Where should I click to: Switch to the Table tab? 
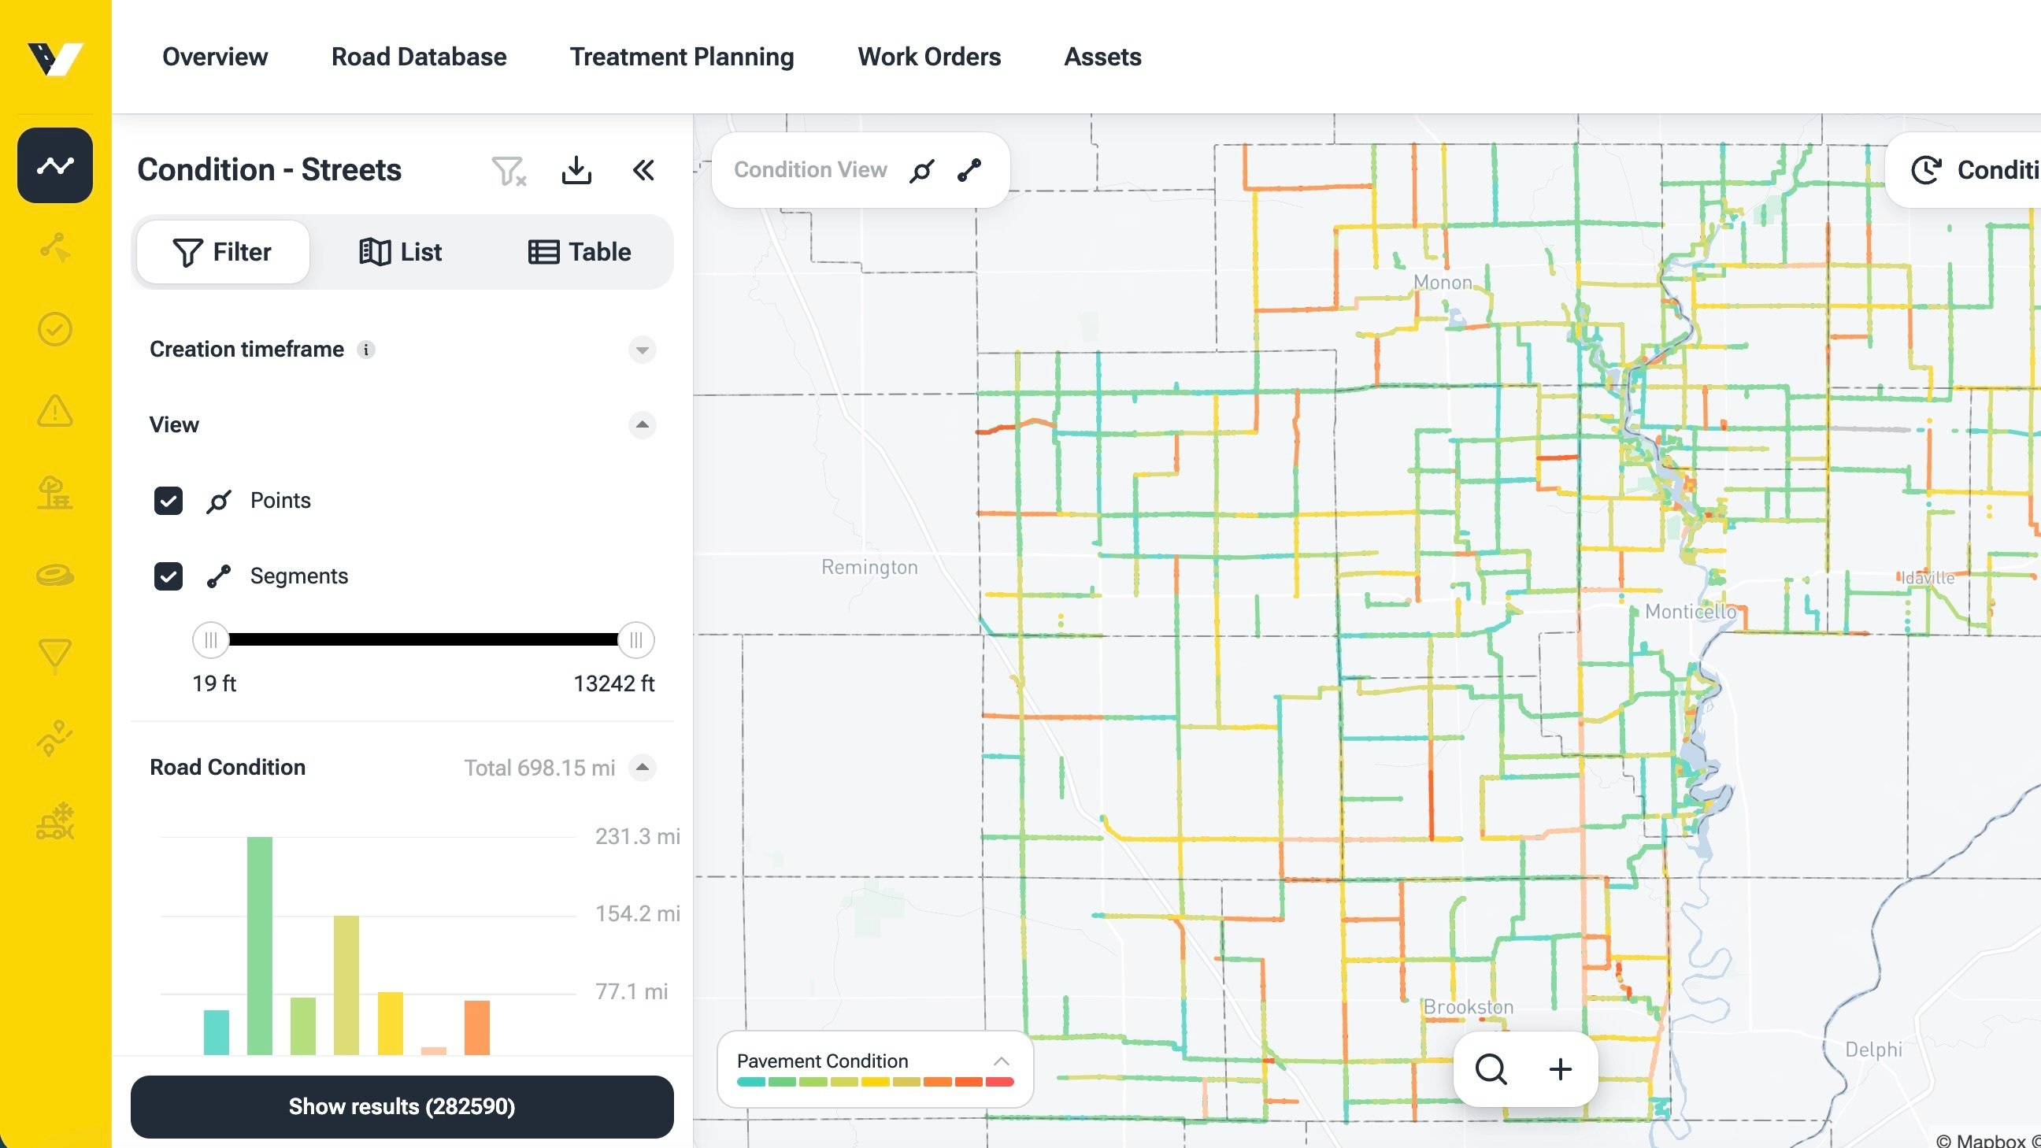point(580,252)
